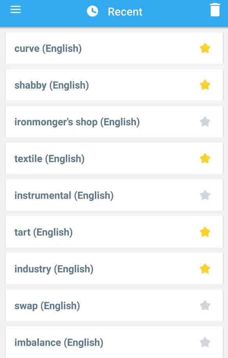Remove shabby from favorites using star
This screenshot has width=228, height=358.
205,85
